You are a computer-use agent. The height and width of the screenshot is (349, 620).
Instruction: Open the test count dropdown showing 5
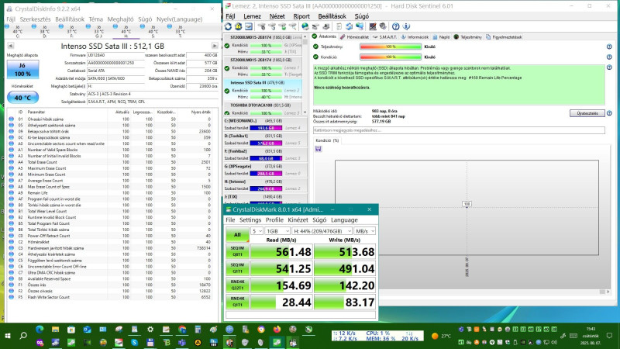click(x=257, y=231)
